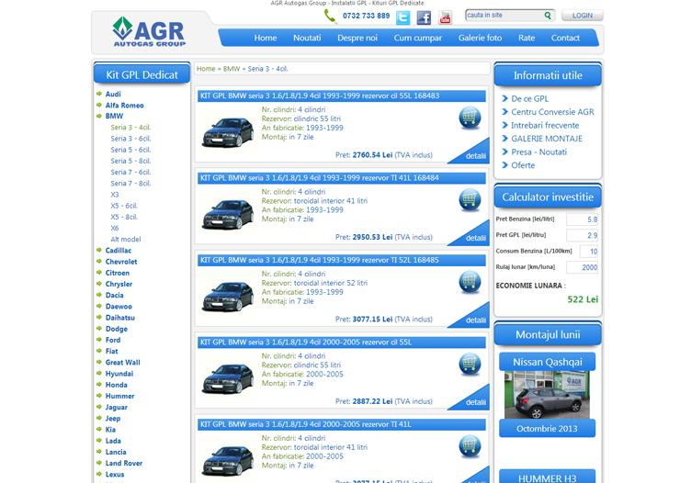Screen dimensions: 680x483
Task: Open the Home menu item
Action: coord(265,38)
